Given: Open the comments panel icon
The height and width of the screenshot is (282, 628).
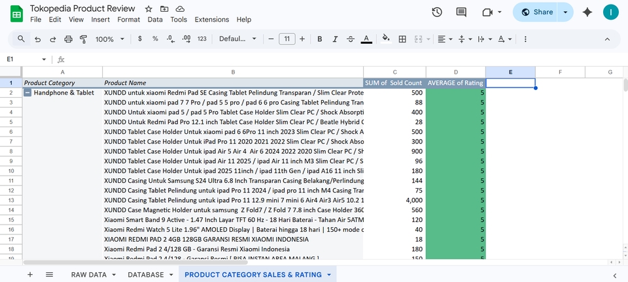Looking at the screenshot, I should coord(461,12).
